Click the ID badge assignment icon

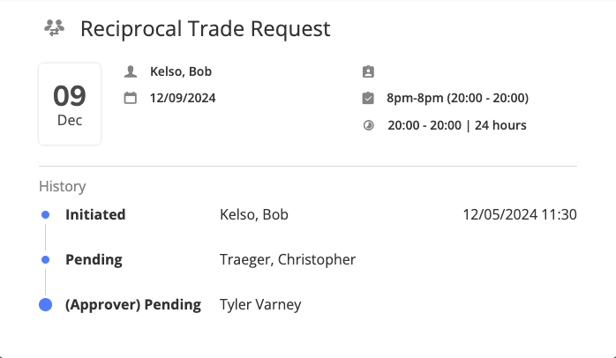pyautogui.click(x=368, y=71)
